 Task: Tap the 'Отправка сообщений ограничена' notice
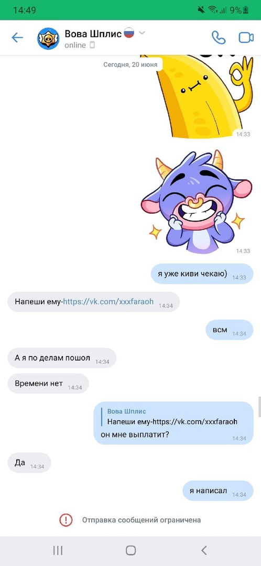(141, 520)
